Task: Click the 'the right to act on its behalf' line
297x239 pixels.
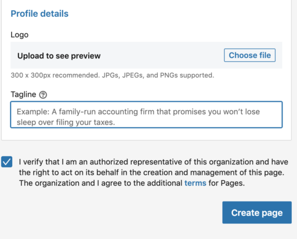Action: pos(151,172)
